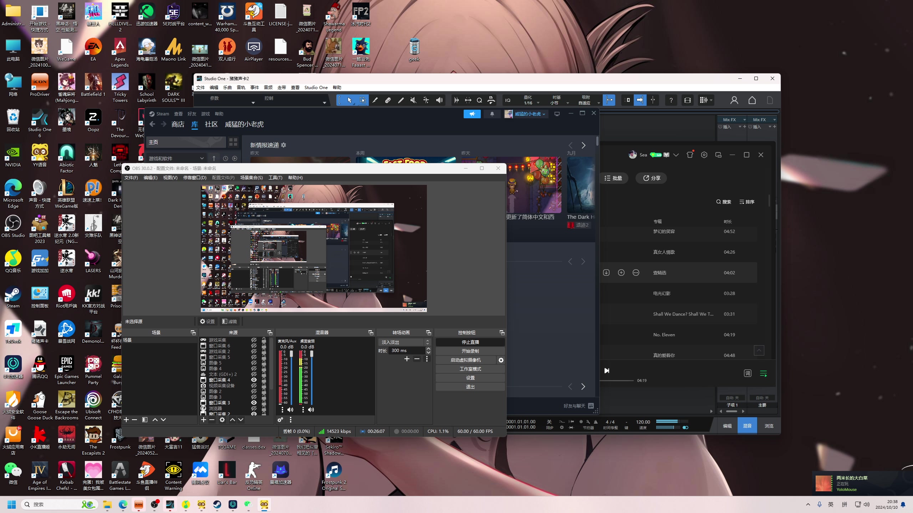Screen dimensions: 913x513
Task: Click the 停止直播 button in OBS
Action: (470, 342)
